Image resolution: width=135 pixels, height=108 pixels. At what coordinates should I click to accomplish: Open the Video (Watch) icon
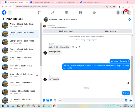[67, 12]
